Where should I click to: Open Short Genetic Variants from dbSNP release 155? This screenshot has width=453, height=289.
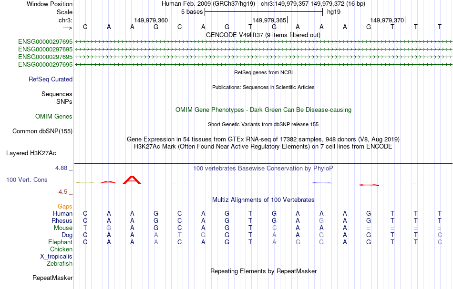click(263, 124)
